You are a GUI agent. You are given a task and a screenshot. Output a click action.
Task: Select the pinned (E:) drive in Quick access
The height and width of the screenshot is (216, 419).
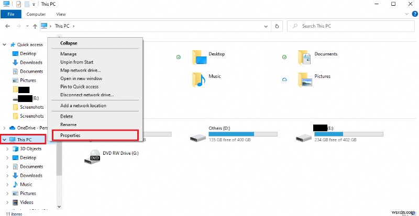26,98
